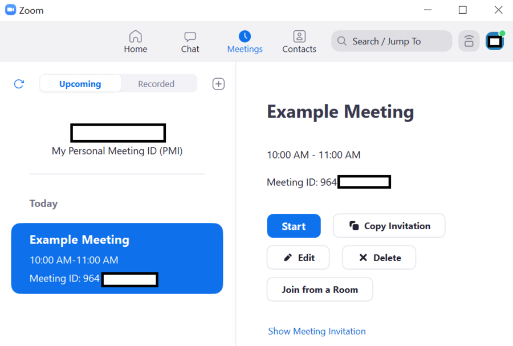Minimize the Zoom window
513x346 pixels.
(x=427, y=10)
